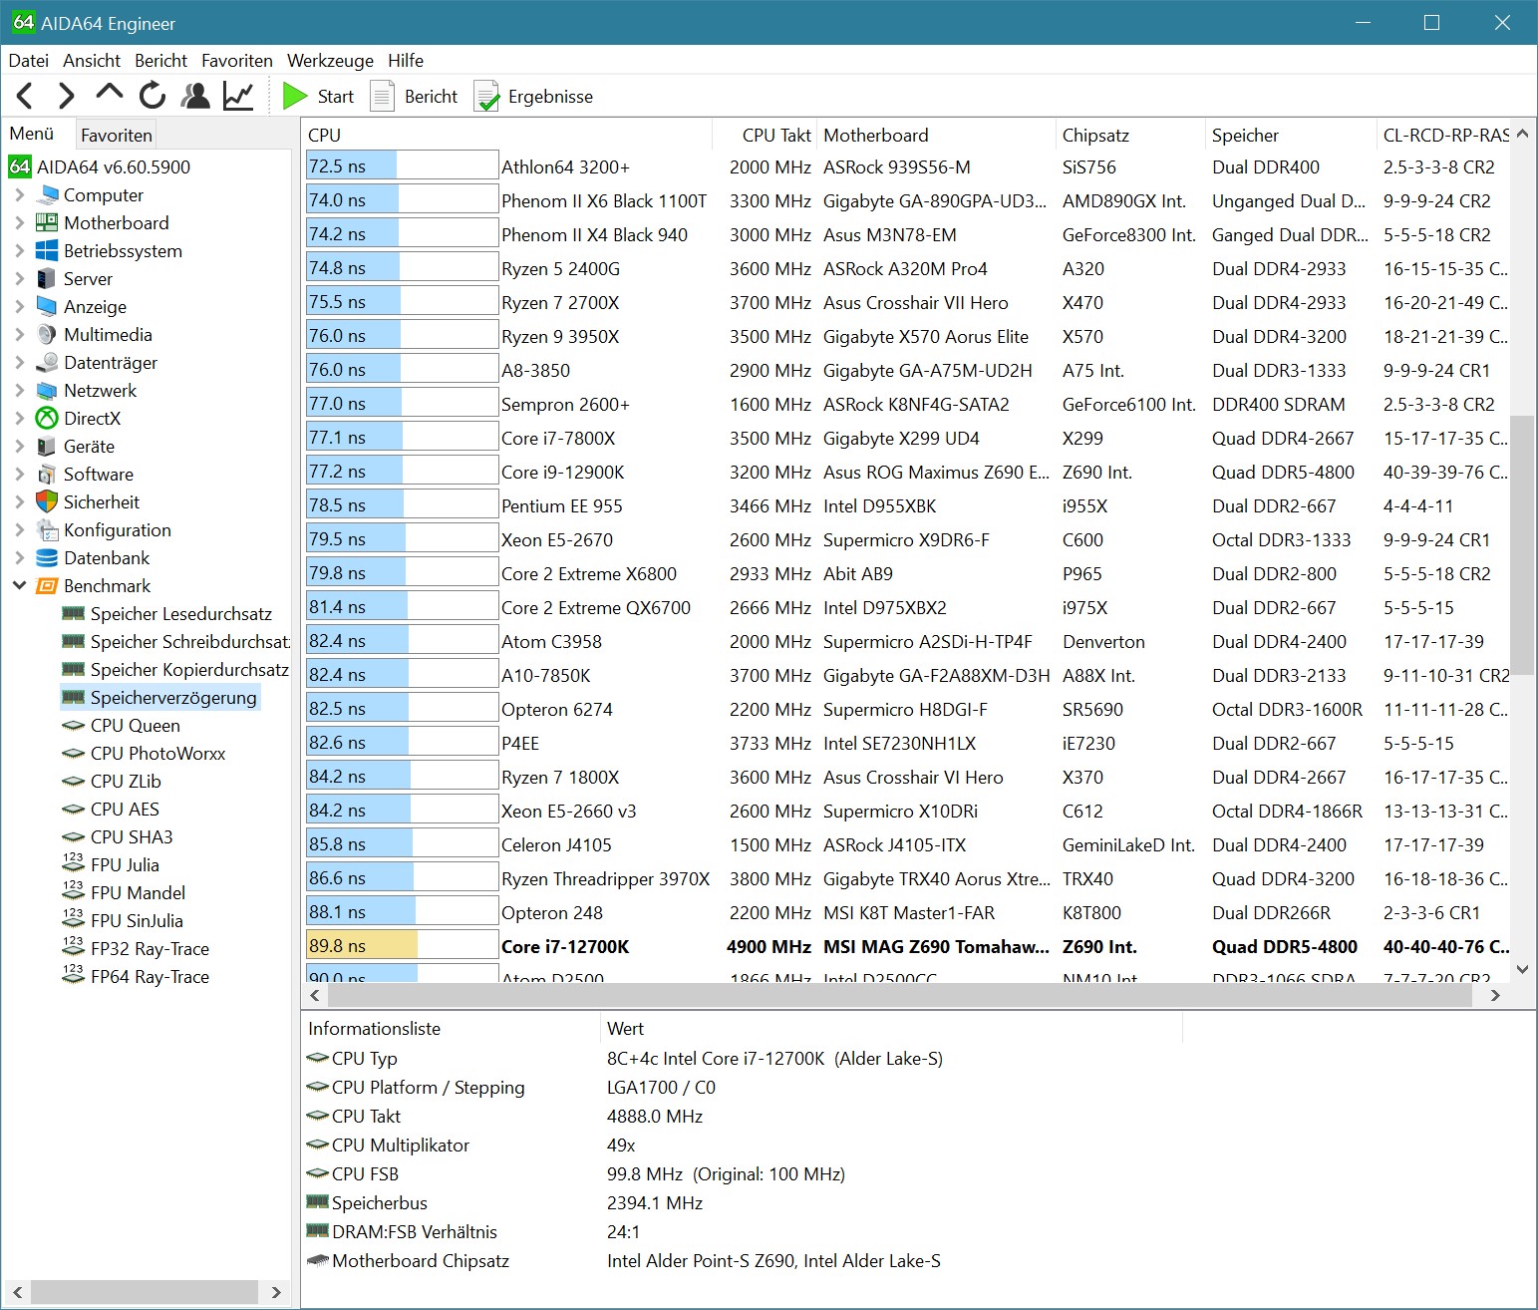Open the Ansicht menu
Viewport: 1538px width, 1310px height.
pos(92,61)
